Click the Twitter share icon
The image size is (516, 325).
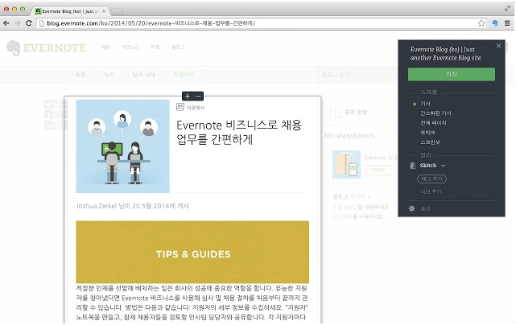[x=48, y=105]
